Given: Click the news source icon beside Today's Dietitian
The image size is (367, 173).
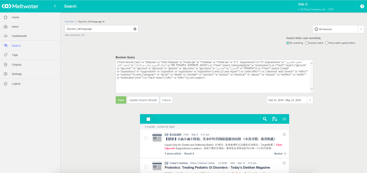Looking at the screenshot, I should pyautogui.click(x=167, y=163).
